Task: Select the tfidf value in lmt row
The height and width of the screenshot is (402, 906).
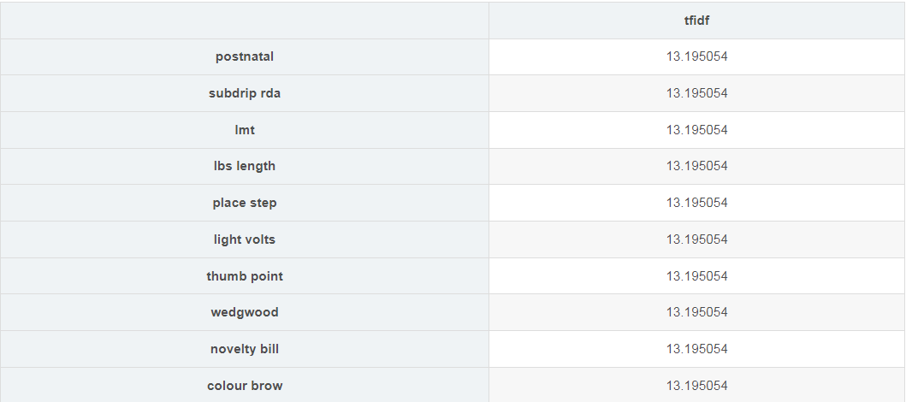Action: [x=696, y=130]
